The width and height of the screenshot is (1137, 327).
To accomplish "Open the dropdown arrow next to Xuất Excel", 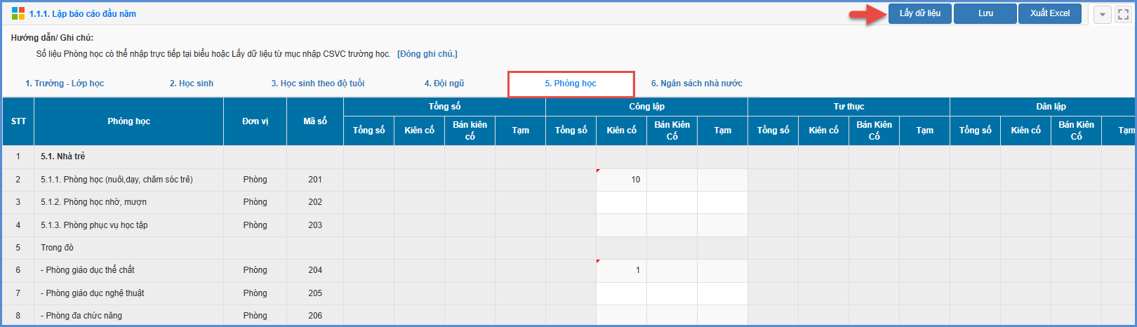I will [x=1103, y=14].
